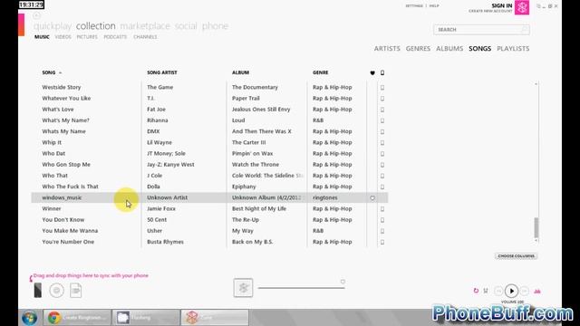580x326 pixels.
Task: Click the phone sync icon for You Don't Know
Action: (382, 220)
